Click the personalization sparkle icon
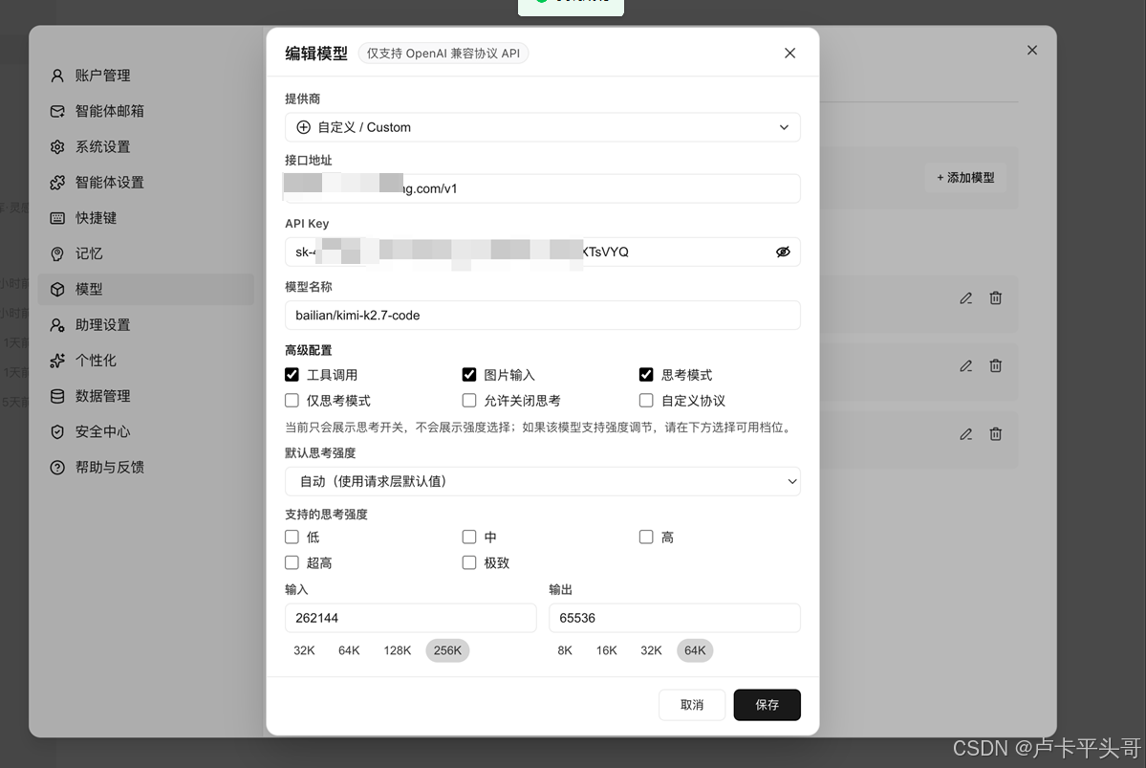1146x768 pixels. (57, 361)
